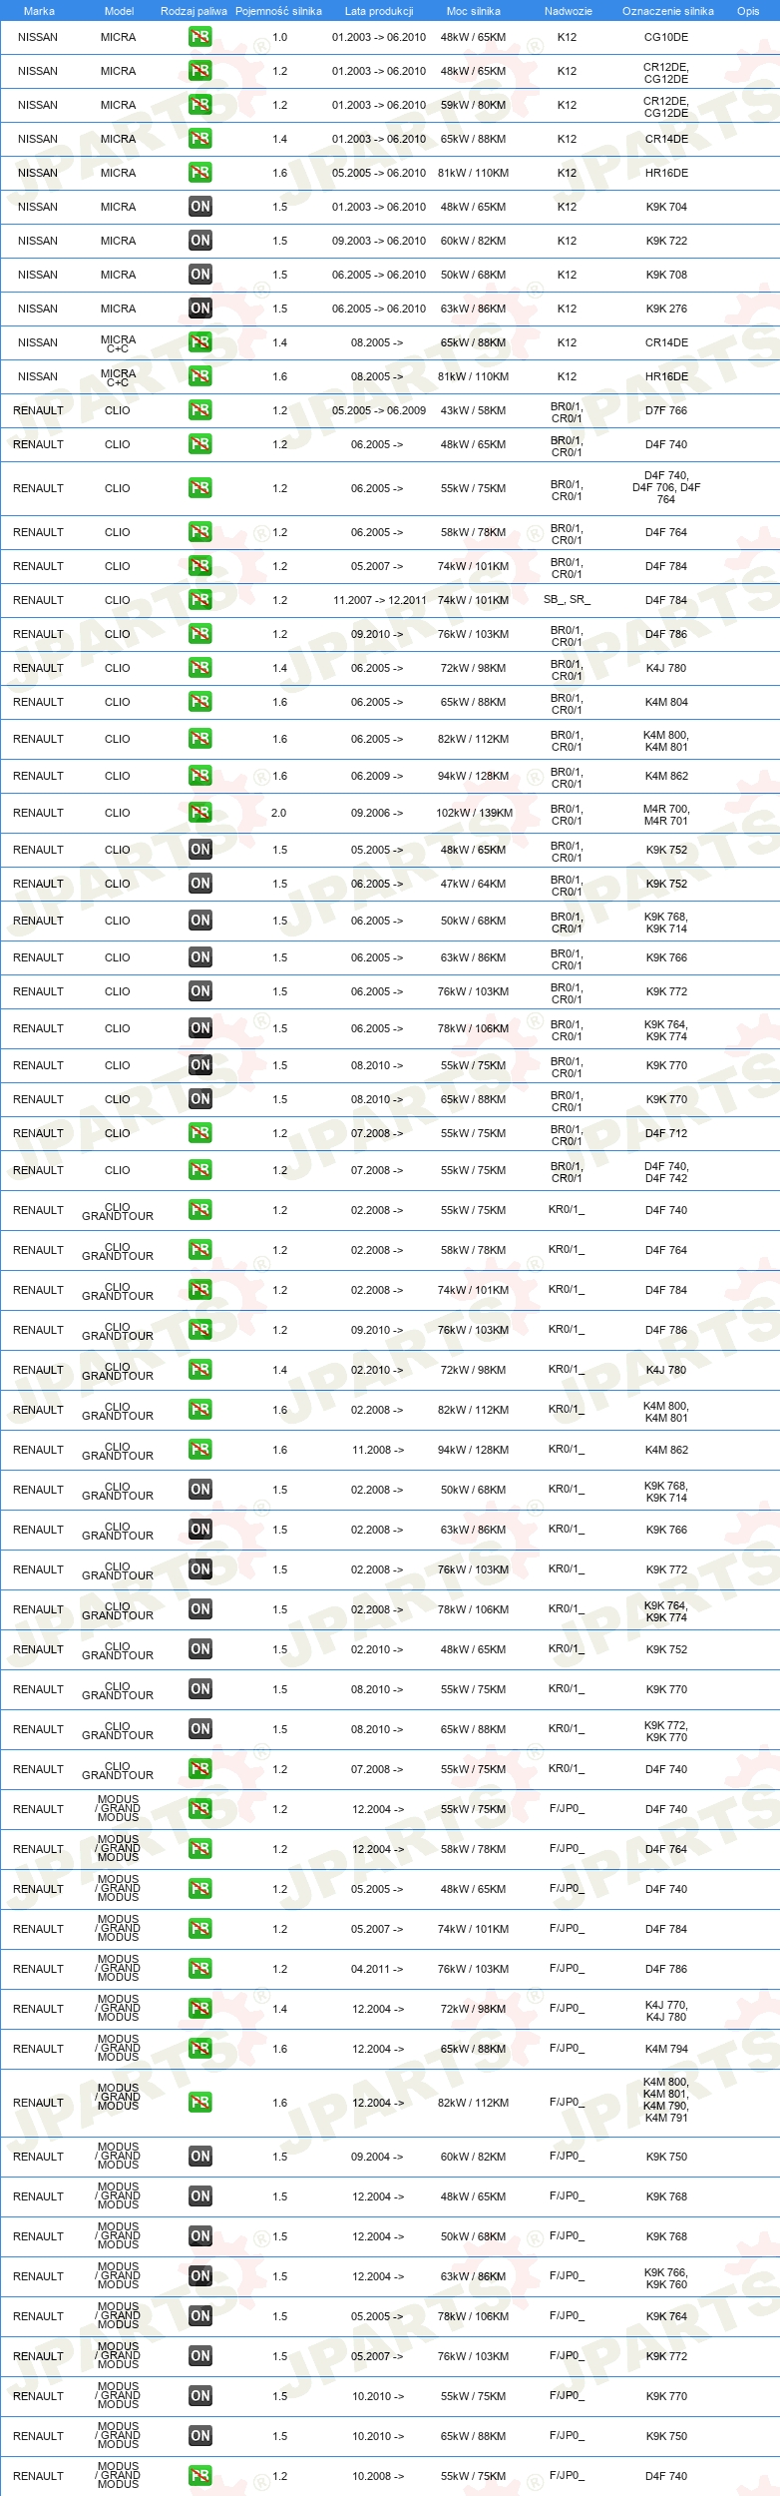Select the K9K 722 engine code cell

(x=666, y=241)
